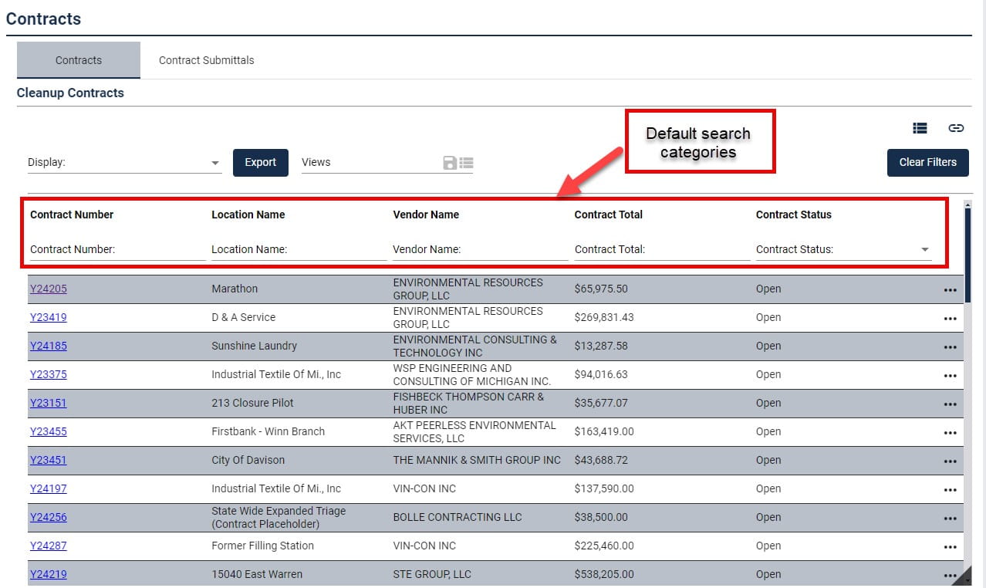The width and height of the screenshot is (986, 588).
Task: Save the current view with disk icon
Action: (x=450, y=163)
